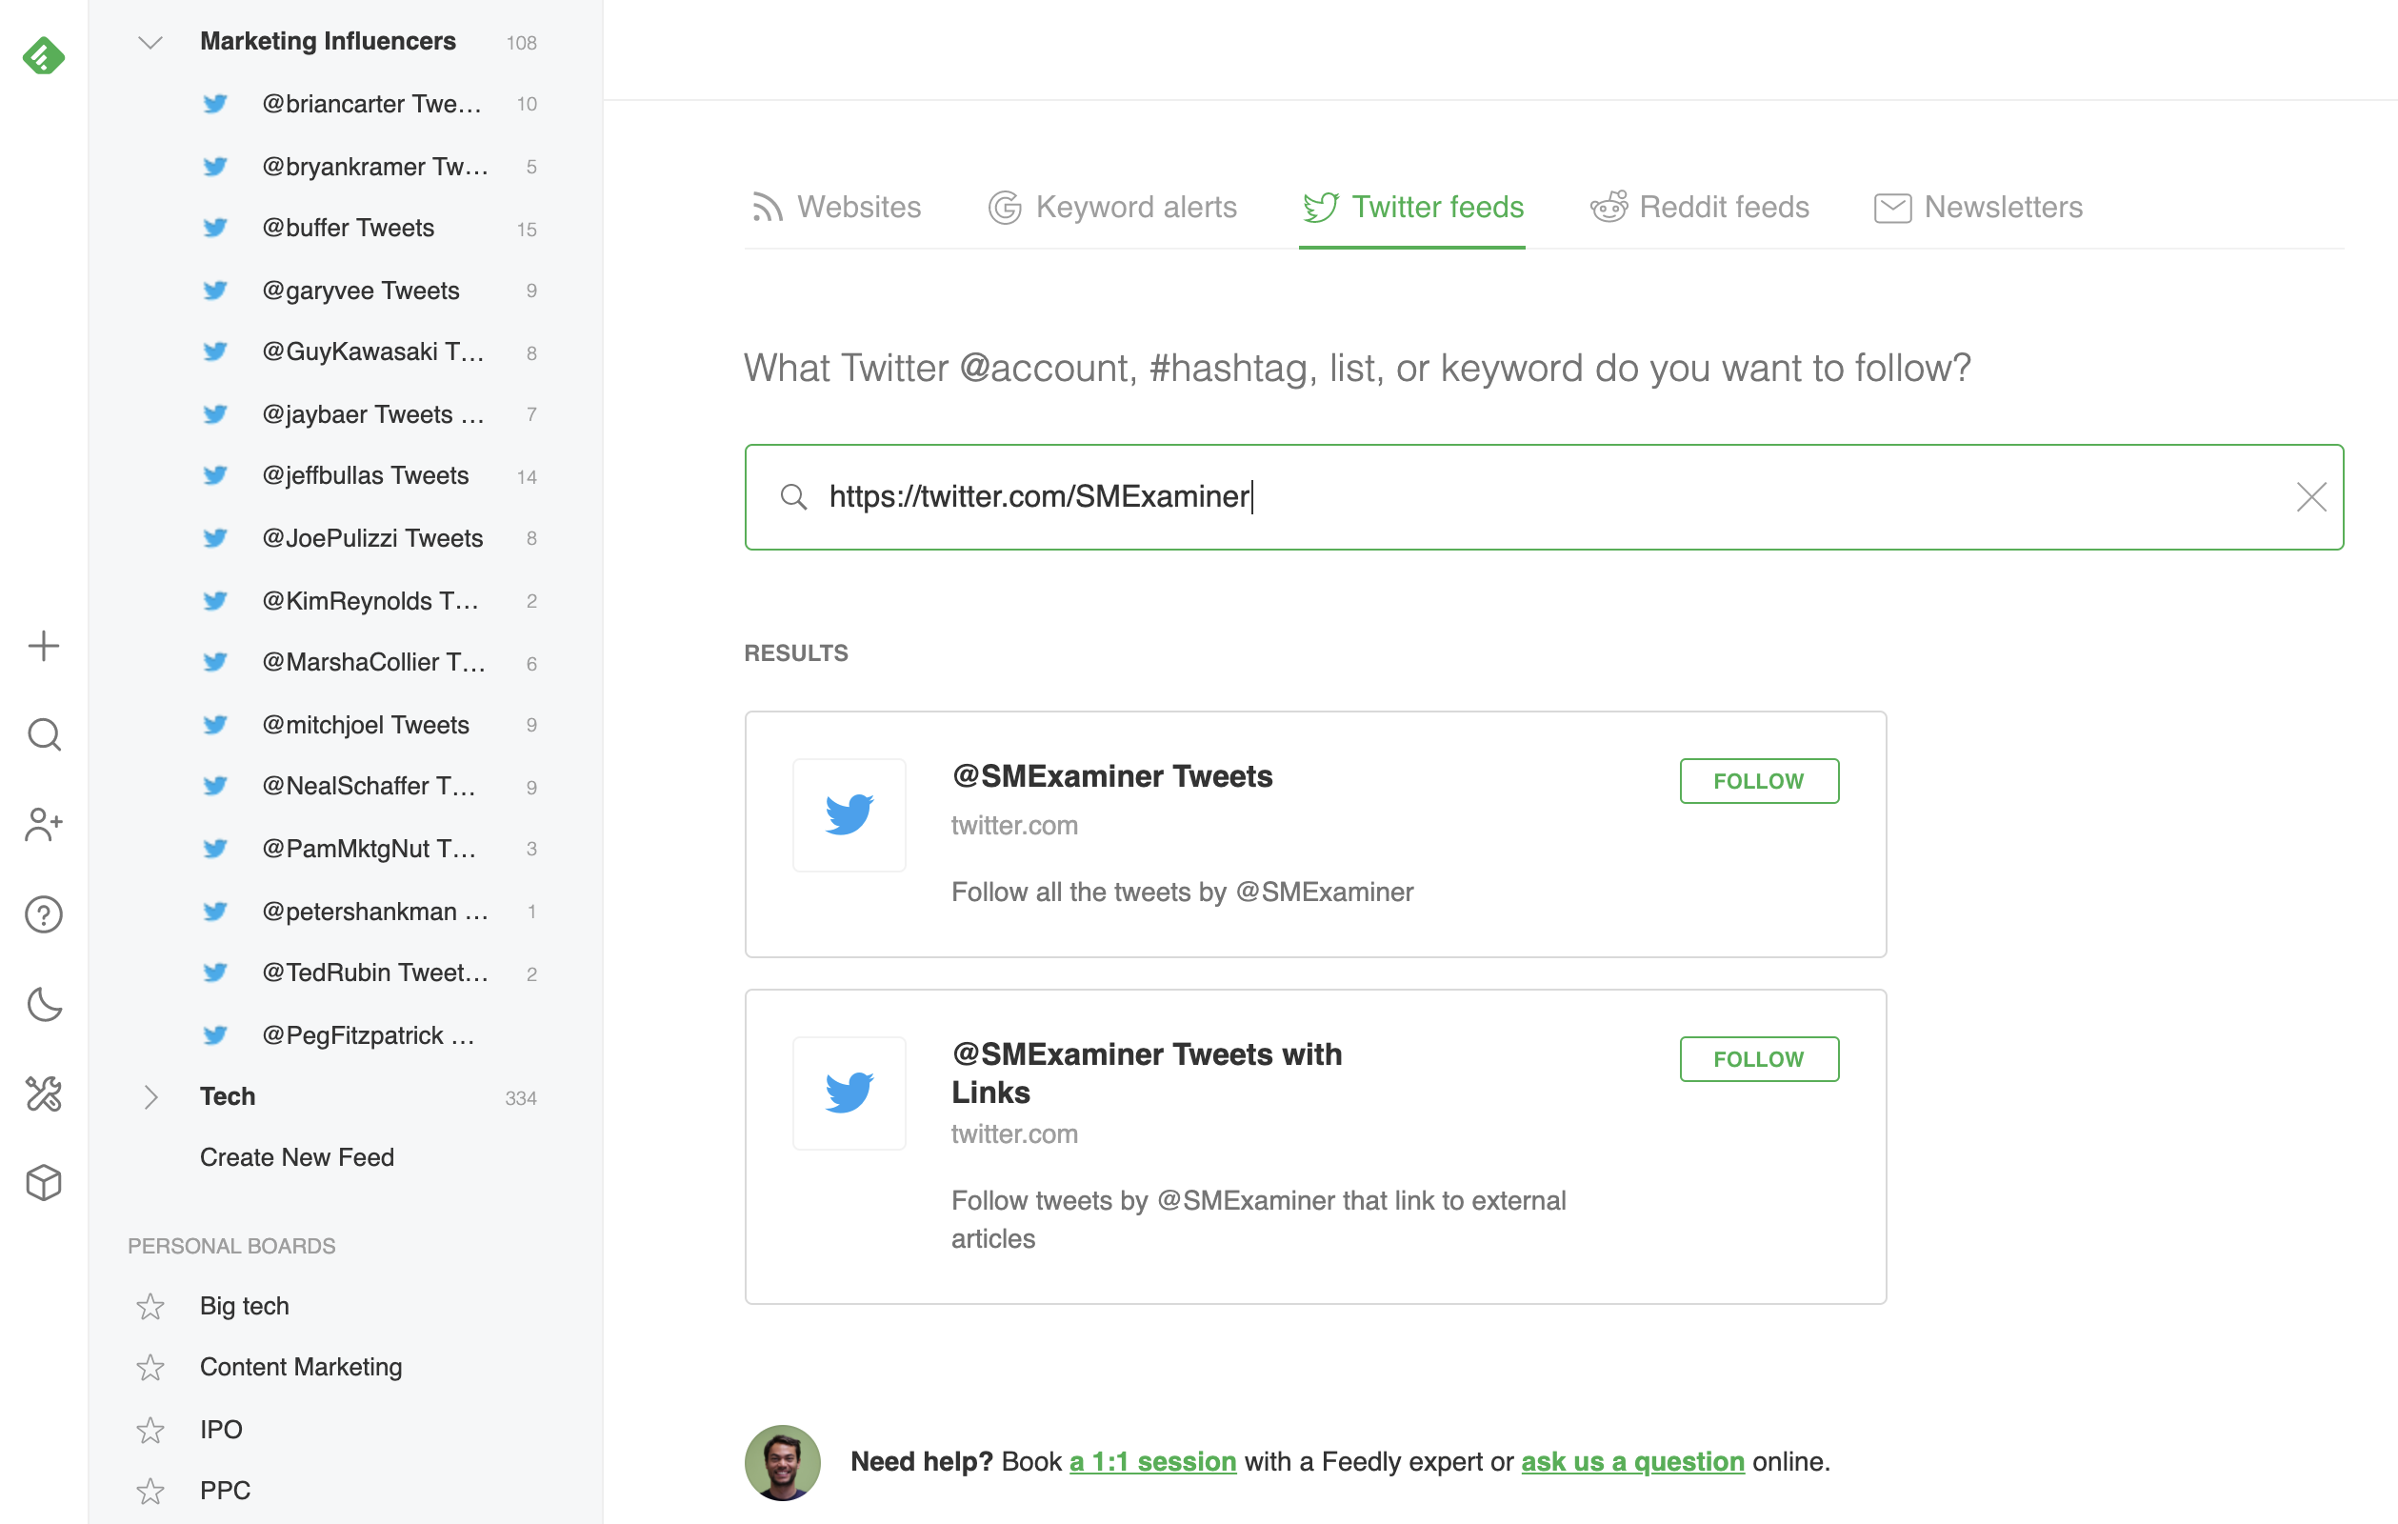
Task: Star the Big tech personal board
Action: coord(150,1306)
